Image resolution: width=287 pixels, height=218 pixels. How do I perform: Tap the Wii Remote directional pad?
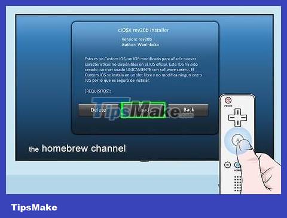237,118
